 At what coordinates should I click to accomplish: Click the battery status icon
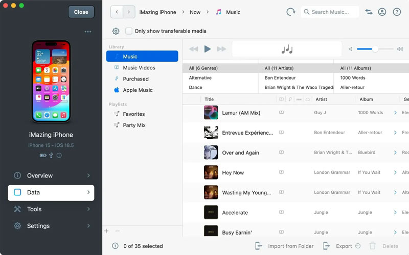coord(43,156)
